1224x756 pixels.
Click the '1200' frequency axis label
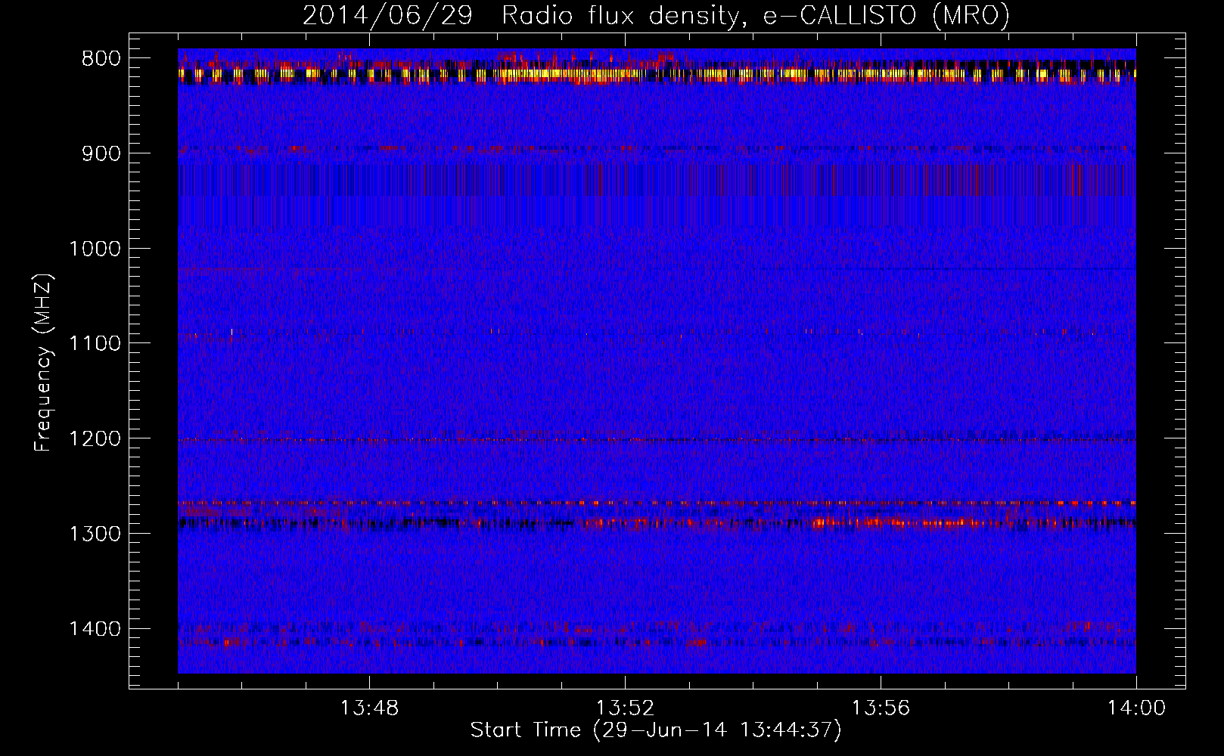point(95,439)
